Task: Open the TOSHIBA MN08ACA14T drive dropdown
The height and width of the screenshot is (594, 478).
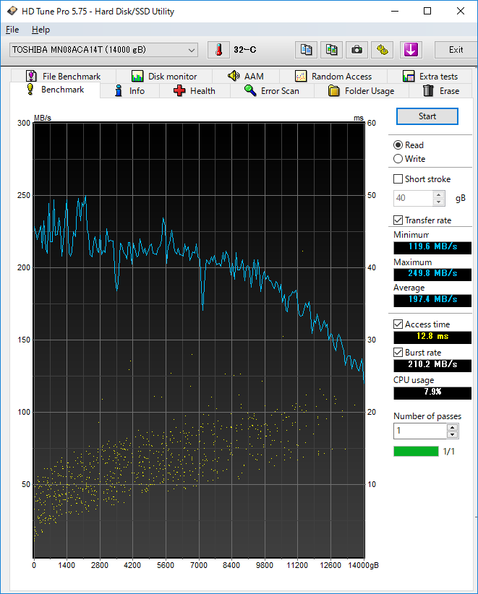Action: 104,50
